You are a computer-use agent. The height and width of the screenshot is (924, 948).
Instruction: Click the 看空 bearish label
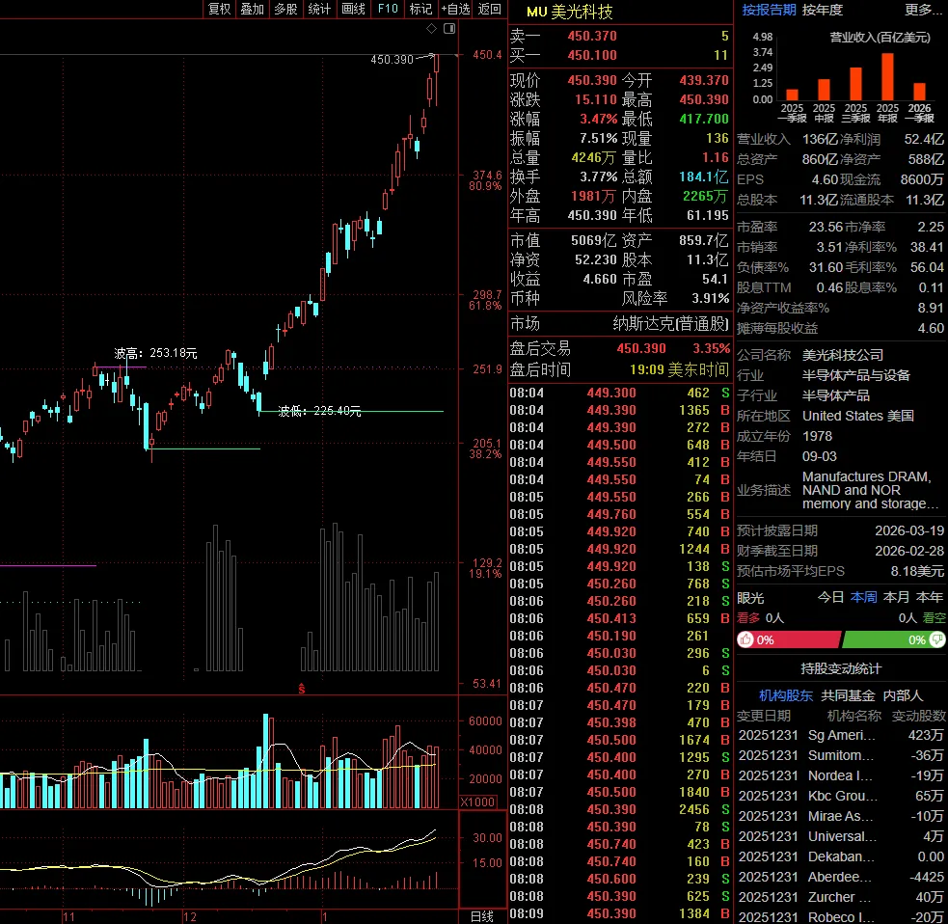click(934, 618)
